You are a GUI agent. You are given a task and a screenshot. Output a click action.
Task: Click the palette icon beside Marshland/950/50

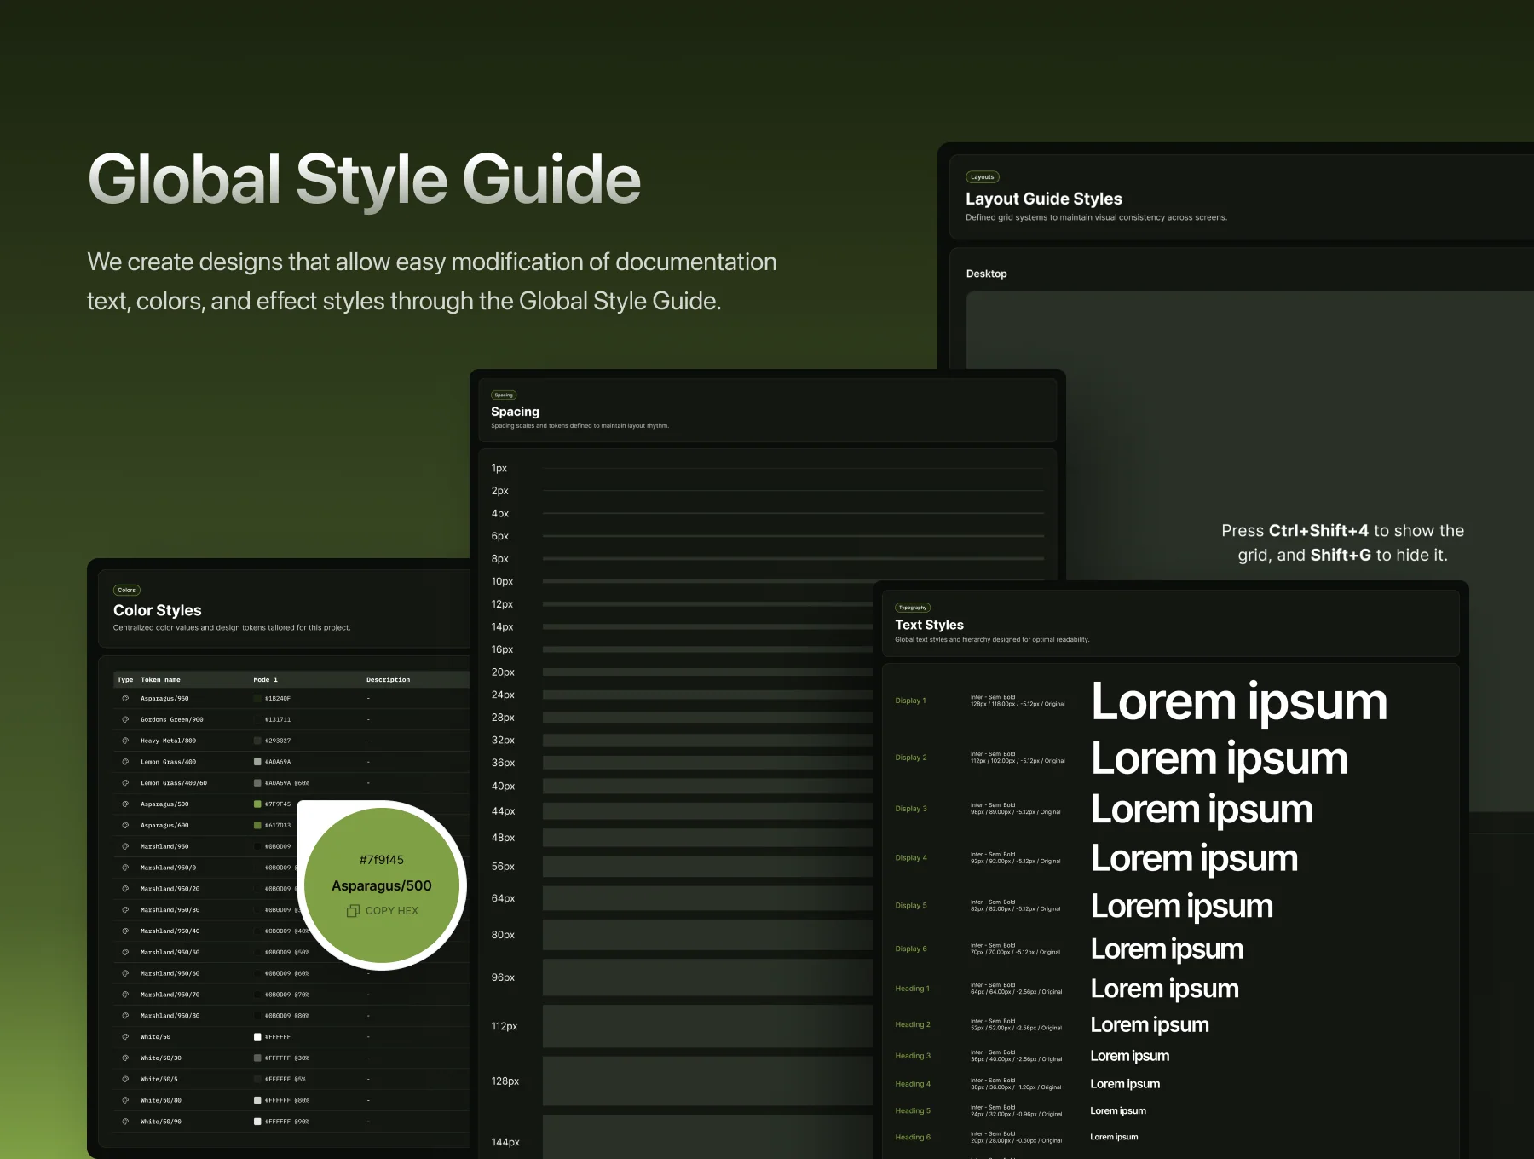pyautogui.click(x=125, y=952)
